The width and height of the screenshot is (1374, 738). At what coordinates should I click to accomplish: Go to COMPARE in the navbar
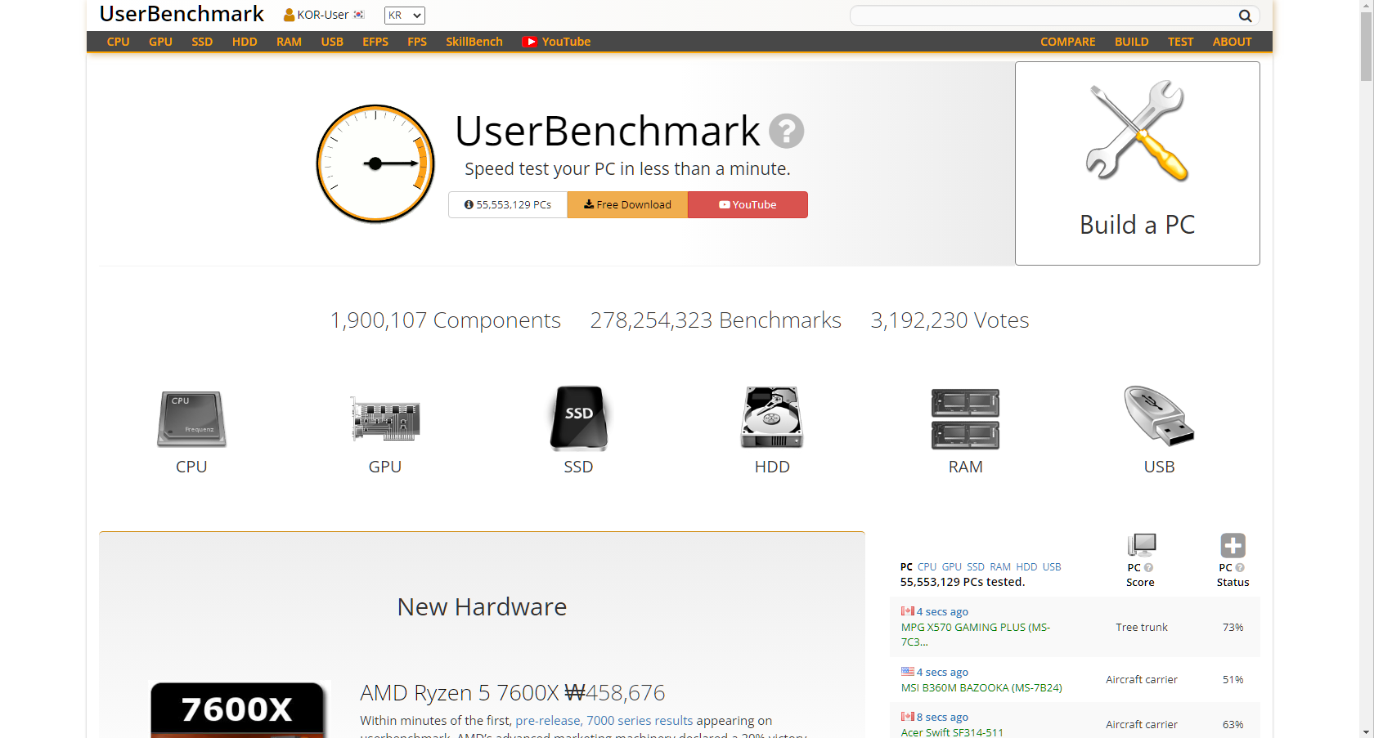[1067, 42]
